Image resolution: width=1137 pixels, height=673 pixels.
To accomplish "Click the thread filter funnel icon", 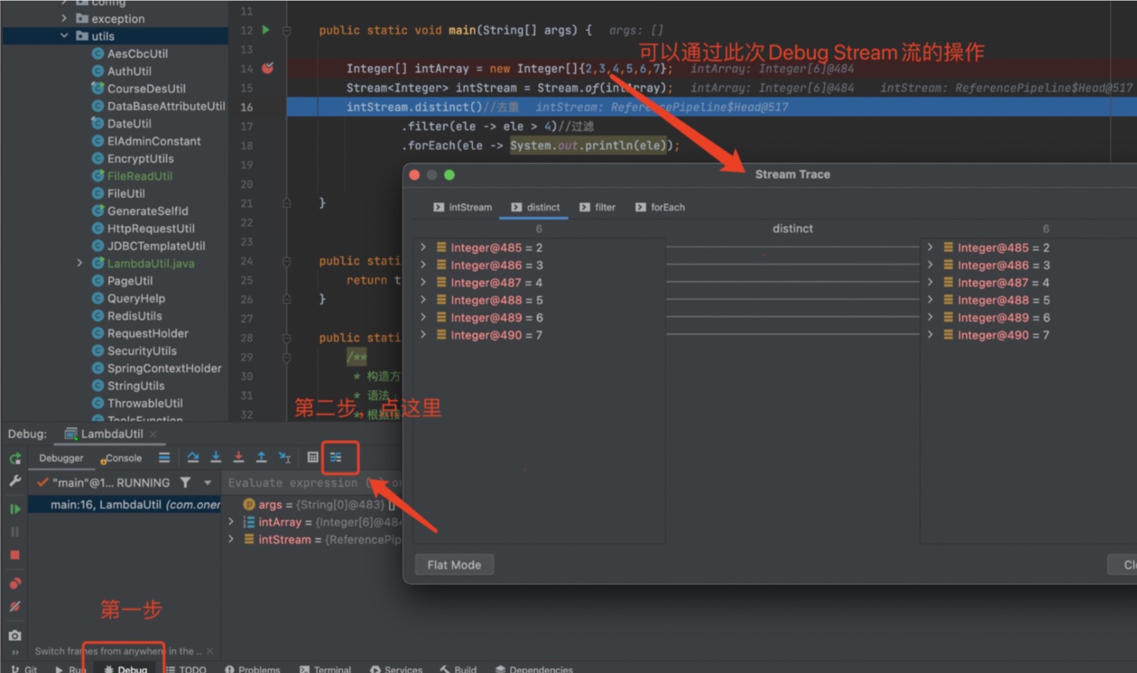I will [185, 483].
